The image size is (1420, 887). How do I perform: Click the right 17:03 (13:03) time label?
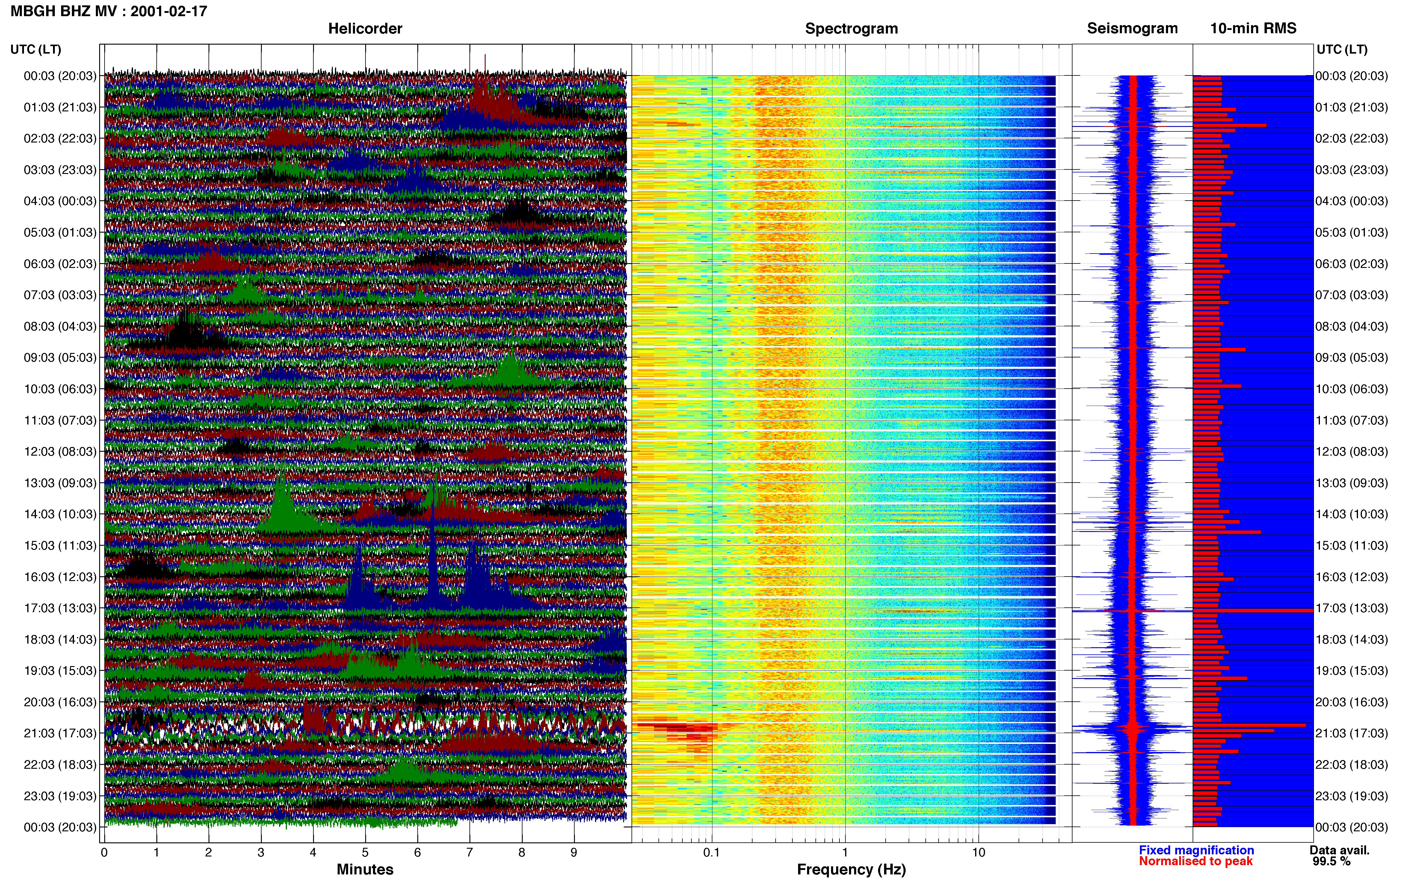click(1352, 608)
